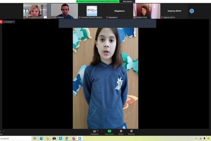Select Hrvatska Čitaonica Subotica participant tile
Image resolution: width=211 pixels, height=141 pixels.
coord(92,11)
